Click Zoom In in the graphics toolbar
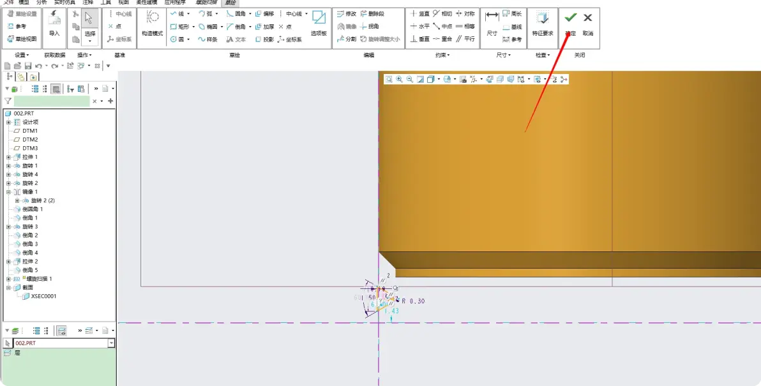The image size is (761, 386). (x=400, y=79)
